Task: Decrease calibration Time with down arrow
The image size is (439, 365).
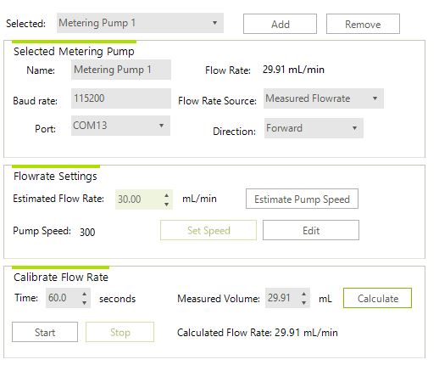Action: point(84,302)
